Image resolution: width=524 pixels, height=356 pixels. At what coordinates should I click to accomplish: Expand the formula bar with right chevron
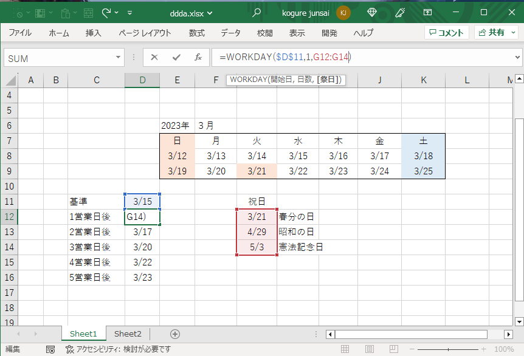(x=517, y=58)
